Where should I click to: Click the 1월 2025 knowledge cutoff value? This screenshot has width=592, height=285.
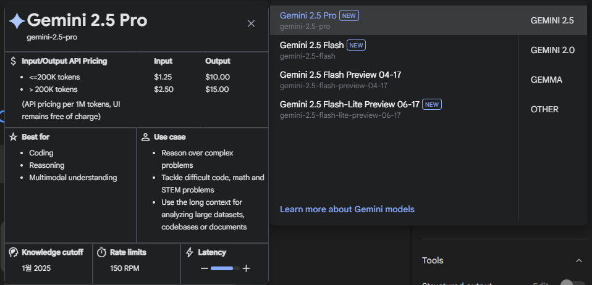tap(36, 268)
